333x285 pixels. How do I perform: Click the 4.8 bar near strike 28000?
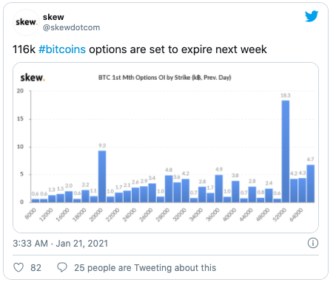tap(169, 189)
